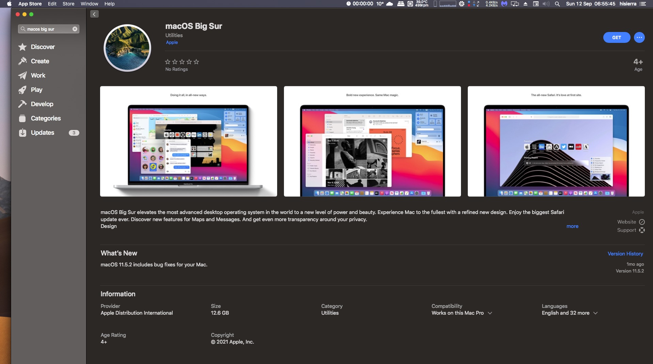The height and width of the screenshot is (364, 653).
Task: Go back with the chevron button
Action: [94, 14]
